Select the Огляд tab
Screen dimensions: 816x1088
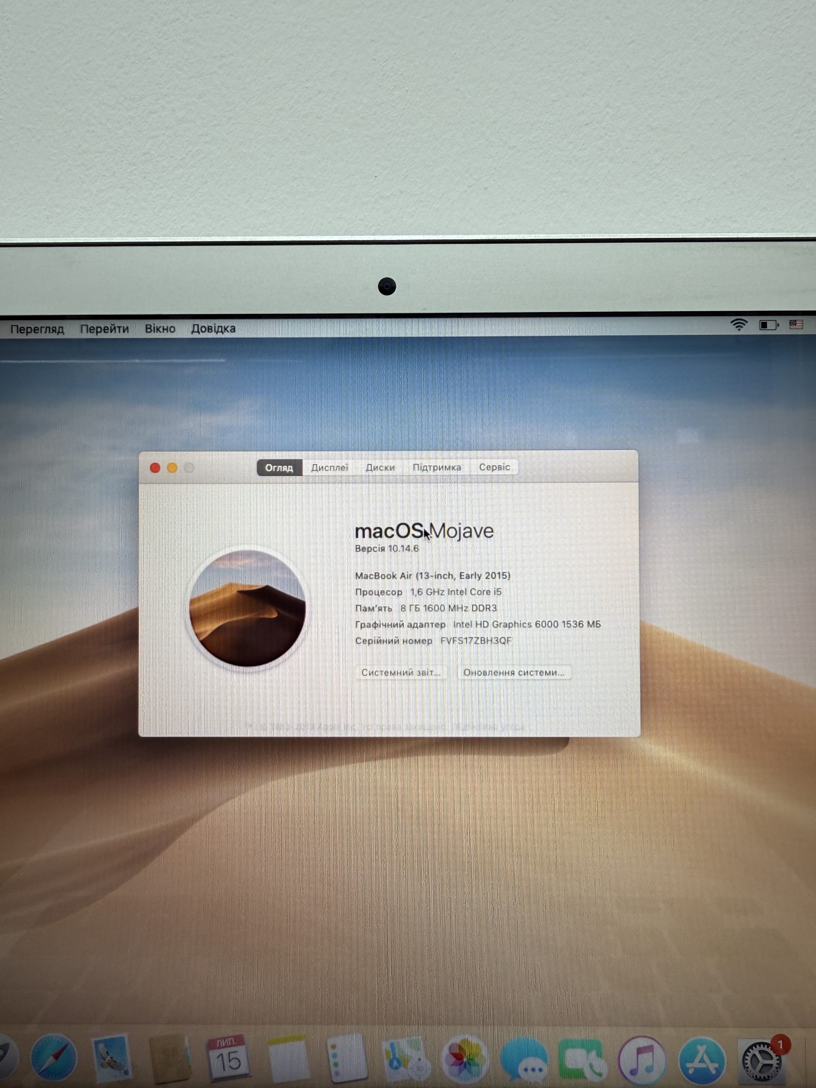pos(279,467)
